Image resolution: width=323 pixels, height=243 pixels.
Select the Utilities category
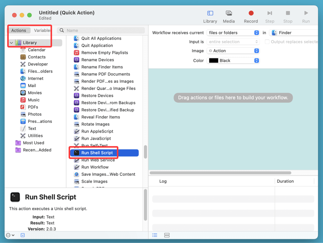[35, 136]
